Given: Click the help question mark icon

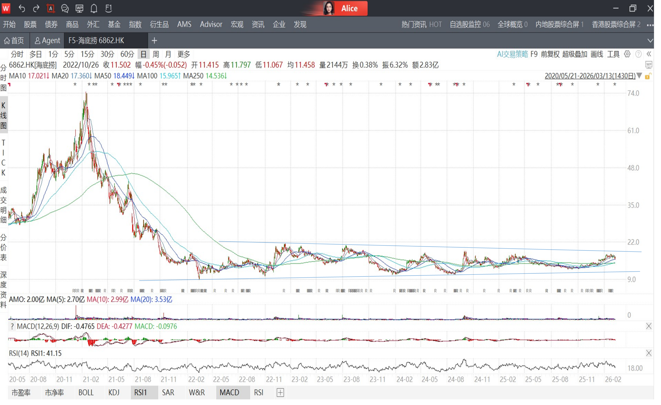Looking at the screenshot, I should (x=639, y=54).
